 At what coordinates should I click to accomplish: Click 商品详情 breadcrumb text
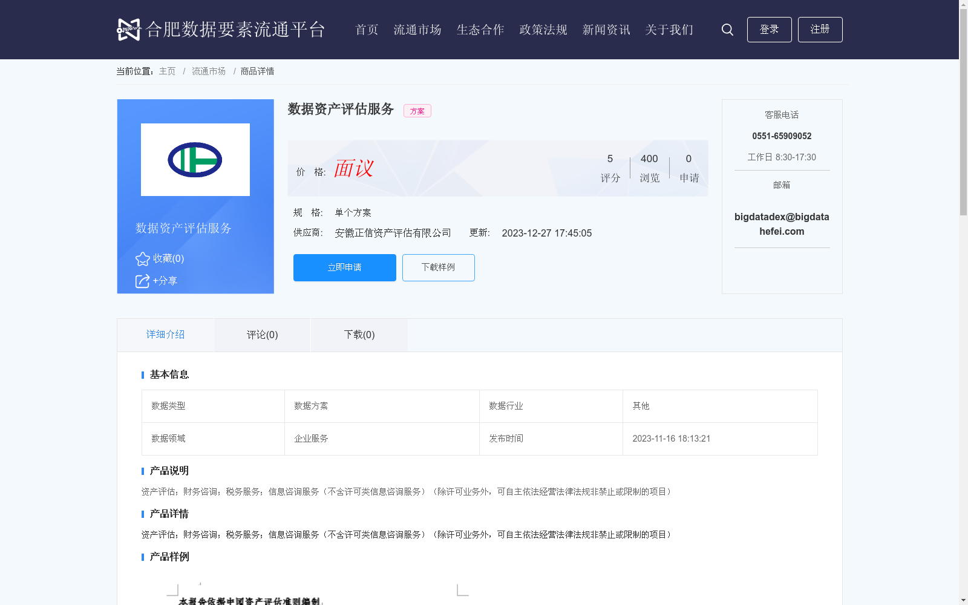click(257, 71)
